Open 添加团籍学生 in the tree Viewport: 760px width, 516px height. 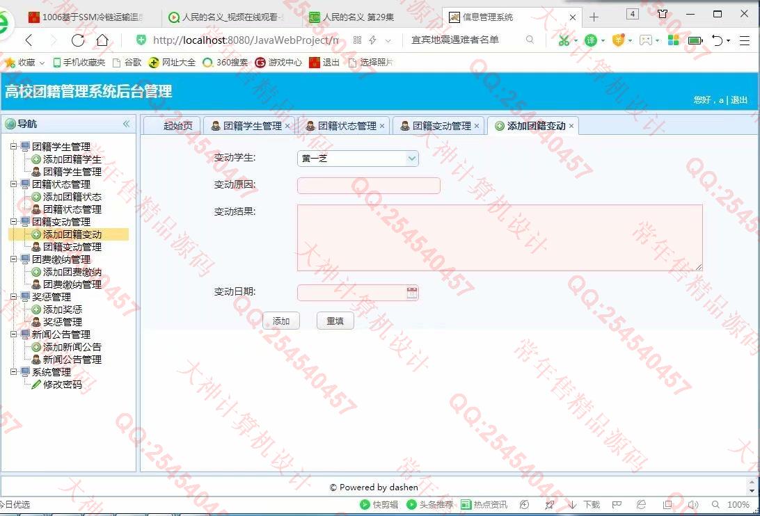(72, 159)
